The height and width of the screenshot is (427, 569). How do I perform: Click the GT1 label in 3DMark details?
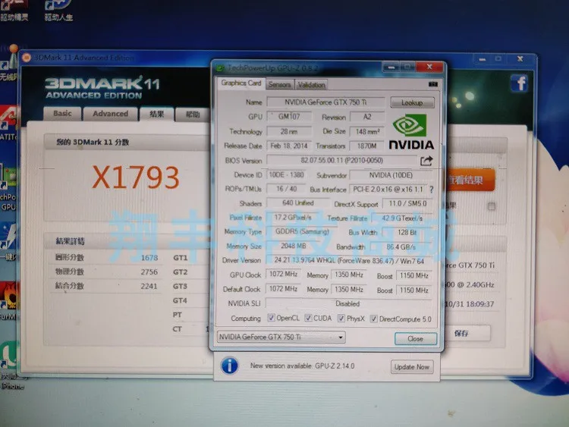coord(180,258)
